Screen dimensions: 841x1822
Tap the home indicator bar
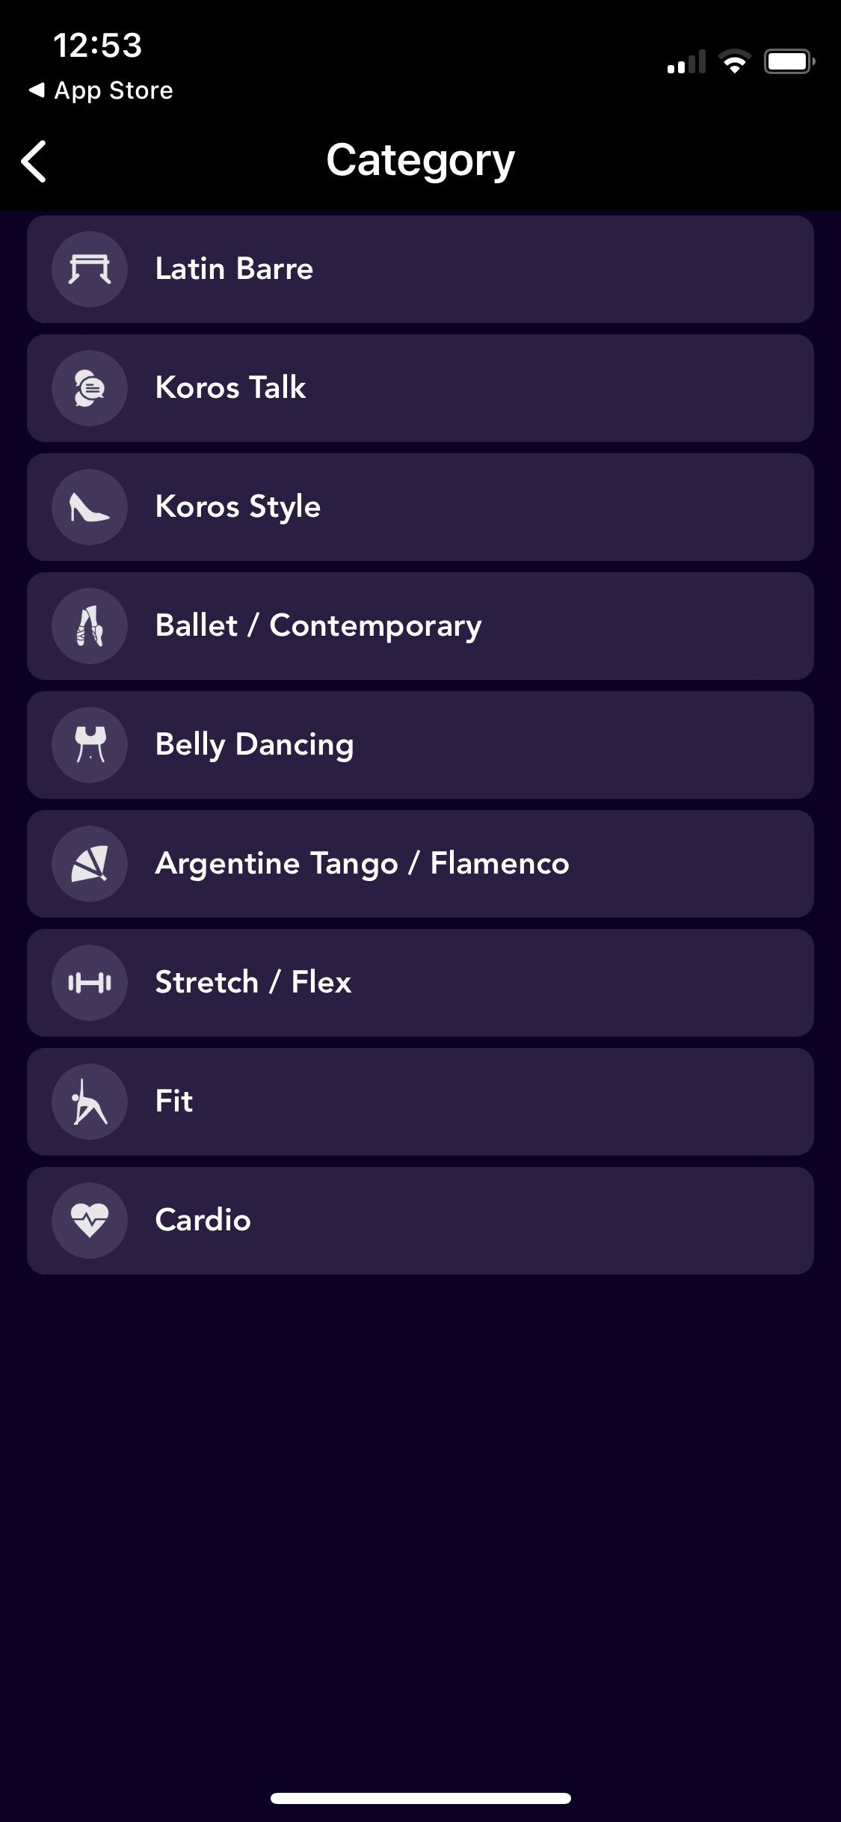pos(420,1798)
